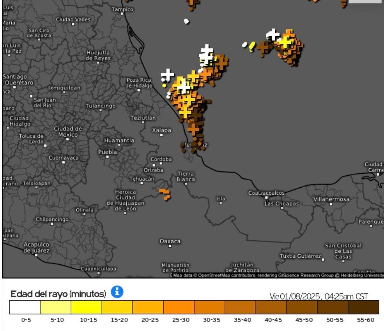Screen dimensions: 384x331
Task: Click the Villahermosa label on the map
Action: tap(331, 199)
